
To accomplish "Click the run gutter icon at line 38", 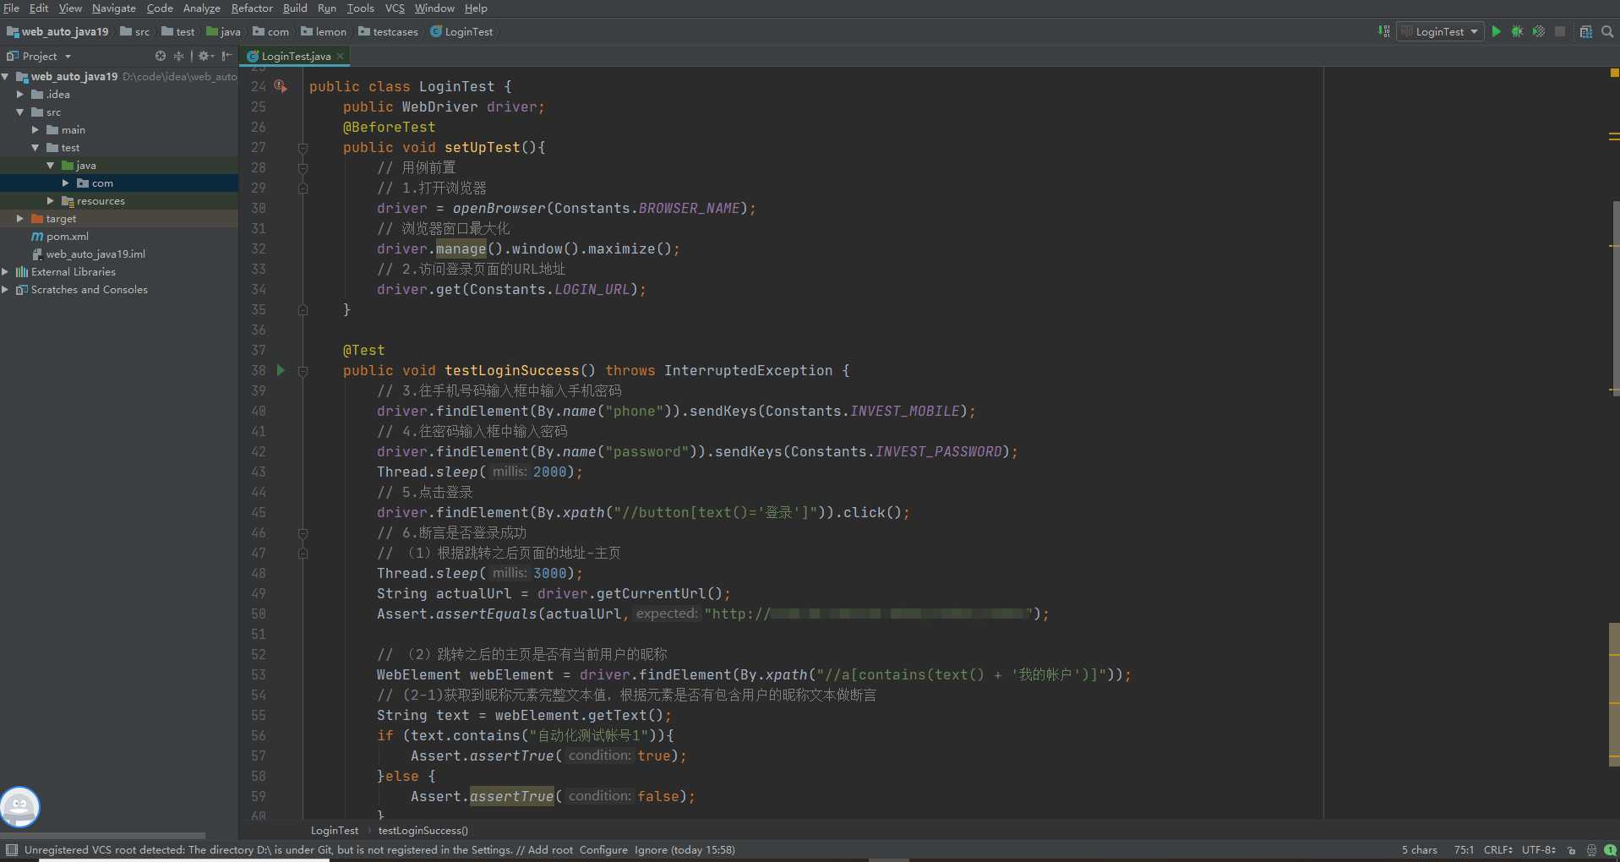I will pos(281,370).
